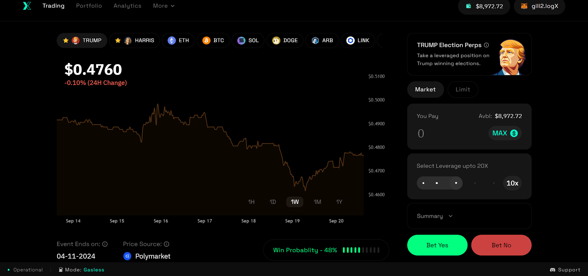Click the Bet Yes button
Screen dimensions: 588x276
[x=437, y=245]
